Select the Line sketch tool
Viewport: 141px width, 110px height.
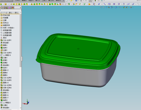tap(105, 4)
